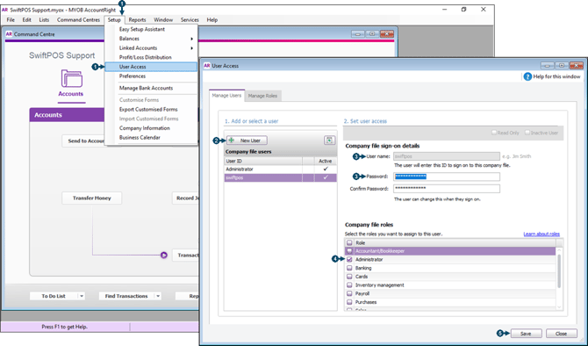
Task: Open the Window menu
Action: pos(163,20)
